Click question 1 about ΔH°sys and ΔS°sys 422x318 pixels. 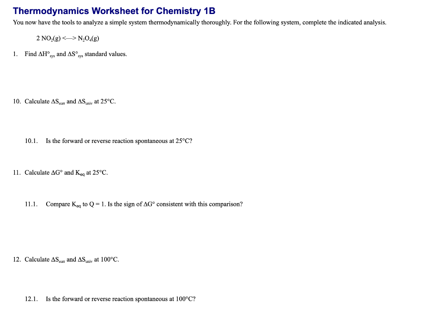(70, 54)
